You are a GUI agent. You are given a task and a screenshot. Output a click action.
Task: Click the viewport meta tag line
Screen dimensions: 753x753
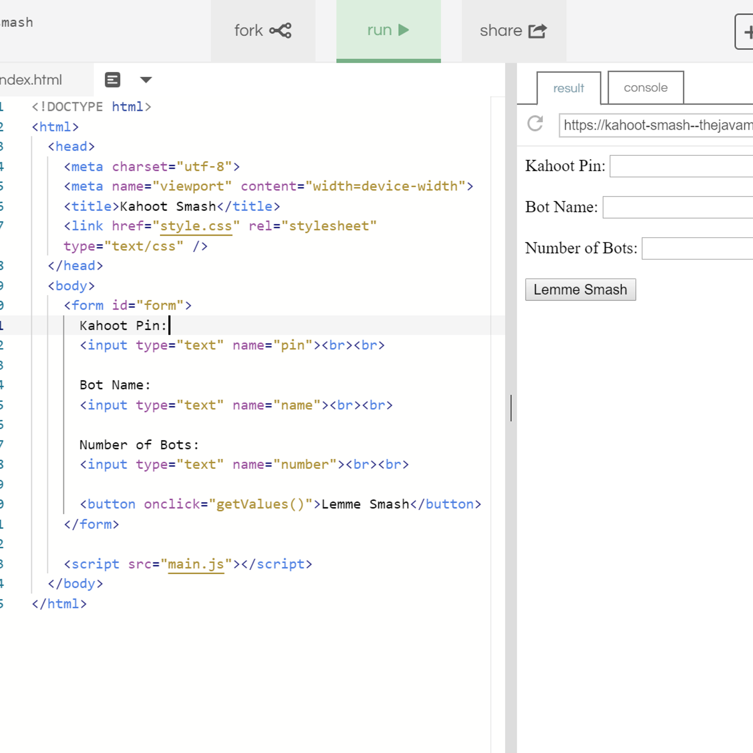[x=268, y=186]
